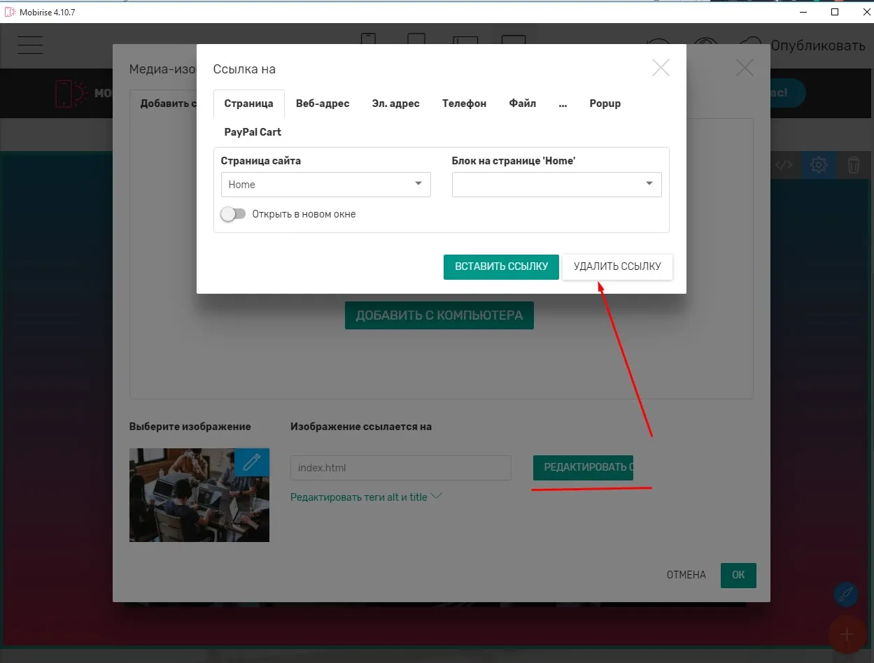Viewport: 874px width, 663px height.
Task: Close the 'Ссылка на' dialog
Action: [x=661, y=68]
